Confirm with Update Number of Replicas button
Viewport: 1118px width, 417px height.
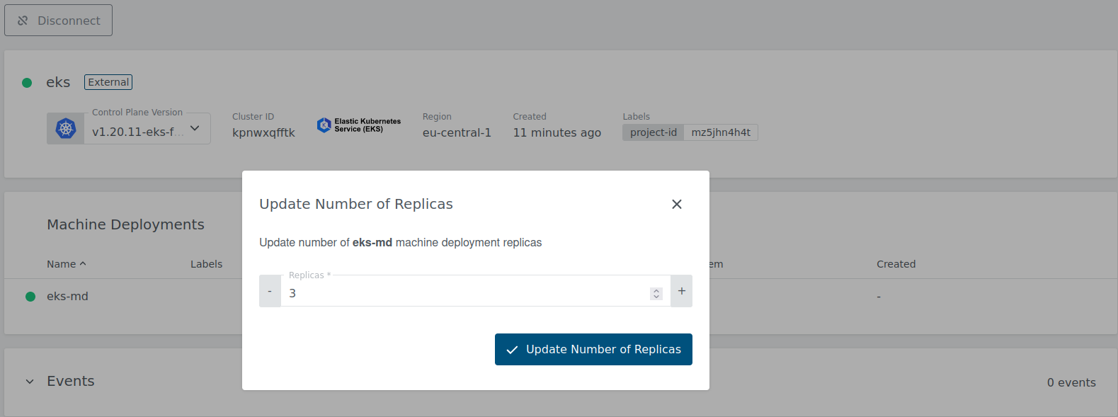coord(593,349)
